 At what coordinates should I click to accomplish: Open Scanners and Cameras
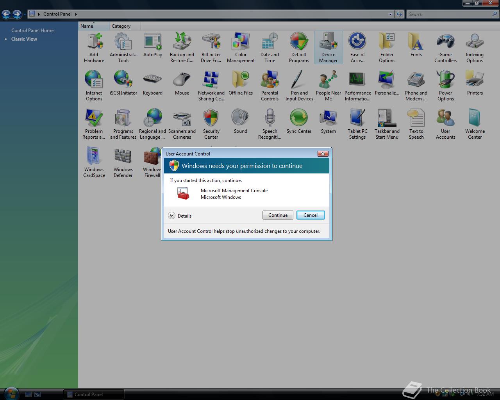click(182, 124)
